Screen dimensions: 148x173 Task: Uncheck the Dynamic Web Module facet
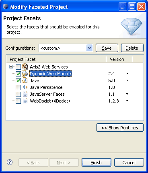(x=18, y=74)
